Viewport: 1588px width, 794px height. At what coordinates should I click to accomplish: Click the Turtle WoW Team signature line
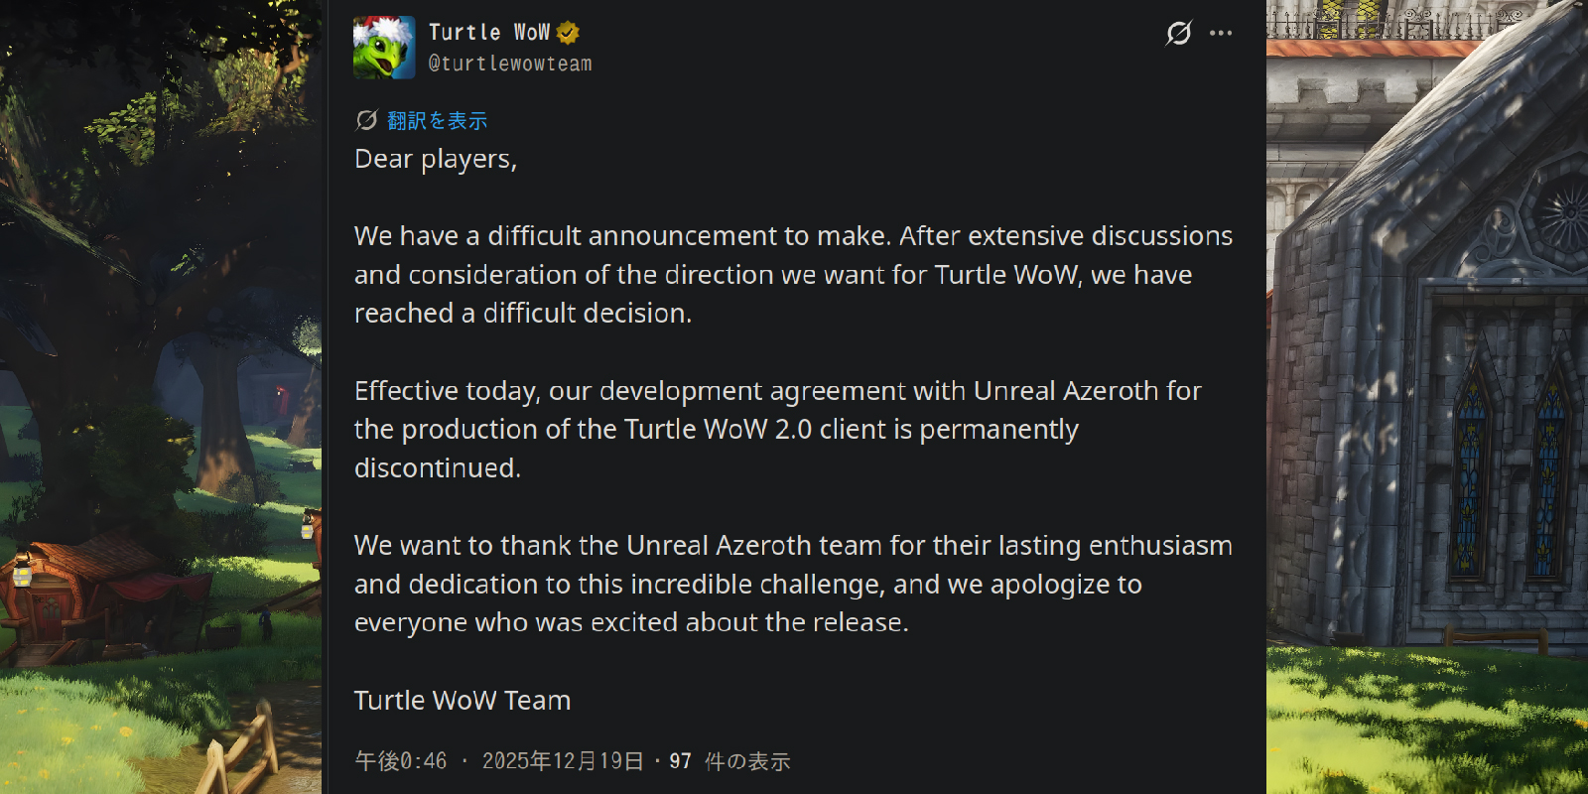(463, 700)
